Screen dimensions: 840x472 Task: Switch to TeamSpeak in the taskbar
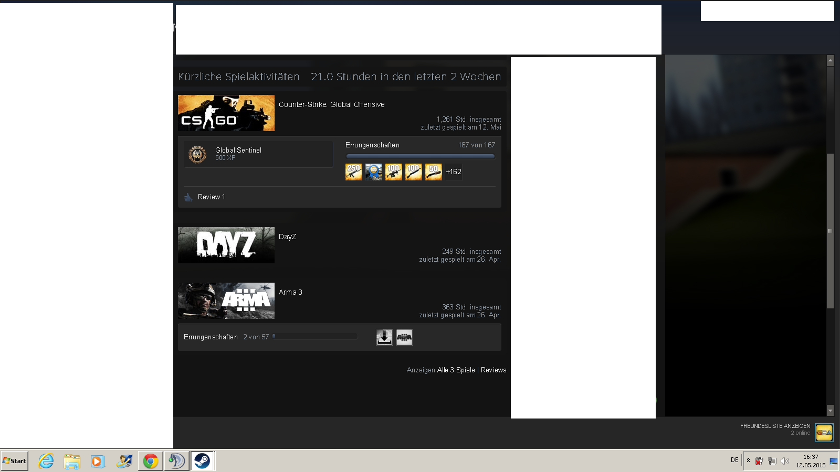[x=176, y=461]
